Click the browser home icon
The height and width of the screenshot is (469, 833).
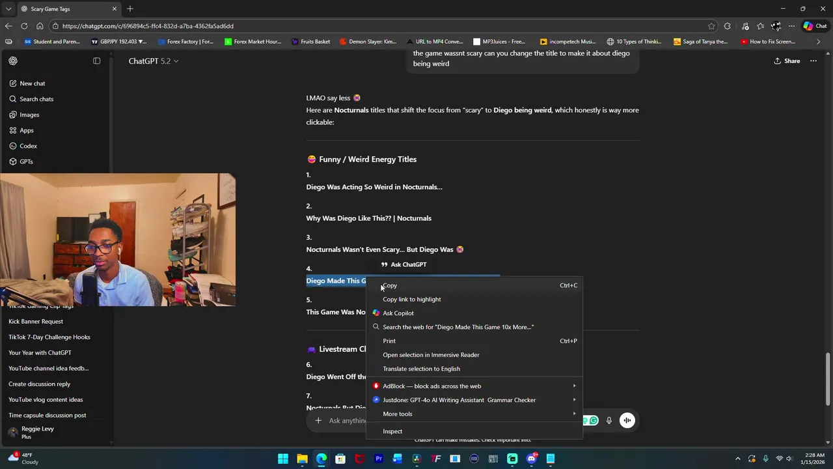pyautogui.click(x=40, y=26)
